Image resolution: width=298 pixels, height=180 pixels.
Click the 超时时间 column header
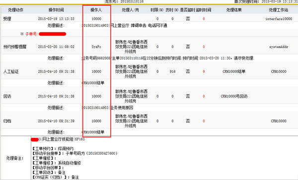point(204,10)
